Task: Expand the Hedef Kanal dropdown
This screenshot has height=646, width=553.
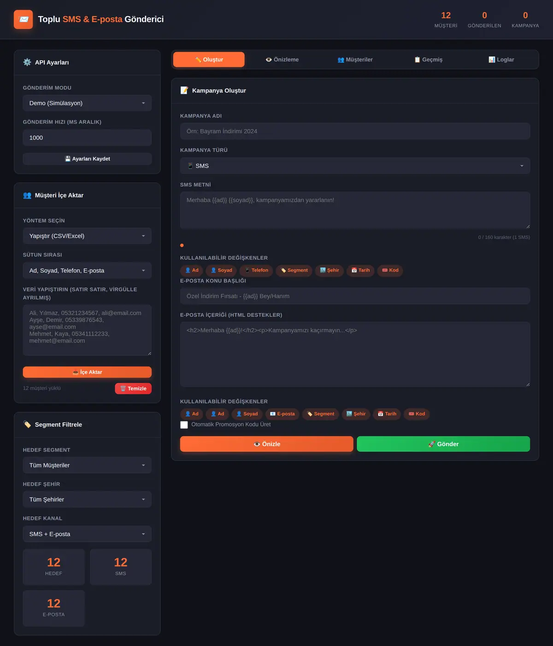Action: coord(87,534)
